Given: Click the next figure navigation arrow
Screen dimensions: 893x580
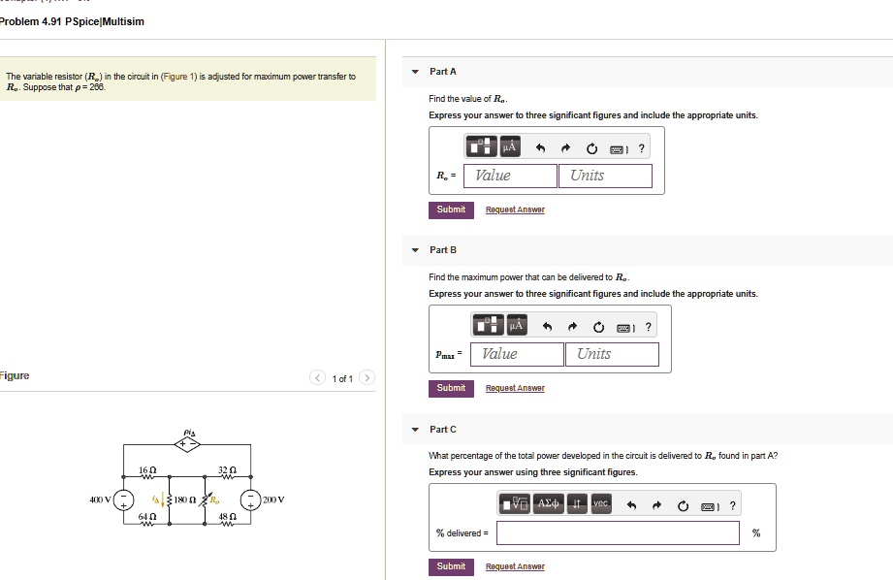Looking at the screenshot, I should [x=367, y=378].
